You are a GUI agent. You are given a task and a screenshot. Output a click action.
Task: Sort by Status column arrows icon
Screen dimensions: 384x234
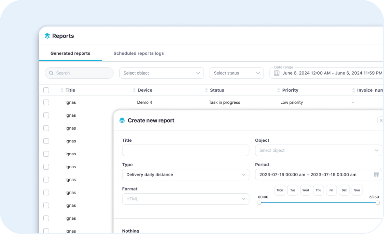click(x=206, y=90)
